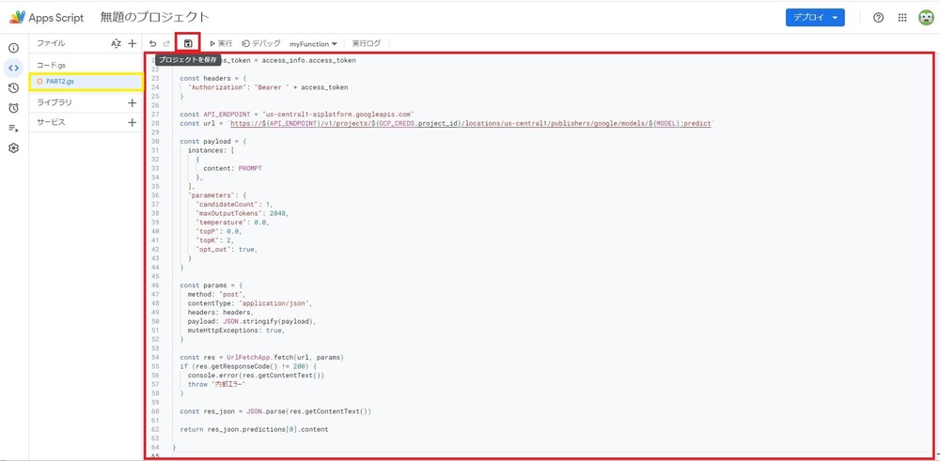The height and width of the screenshot is (461, 940).
Task: Click the maxOutputTokens 2048 line
Action: tap(243, 213)
